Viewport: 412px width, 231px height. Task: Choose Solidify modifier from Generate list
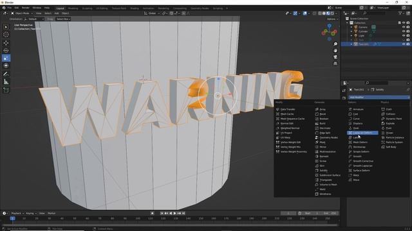[x=323, y=171]
